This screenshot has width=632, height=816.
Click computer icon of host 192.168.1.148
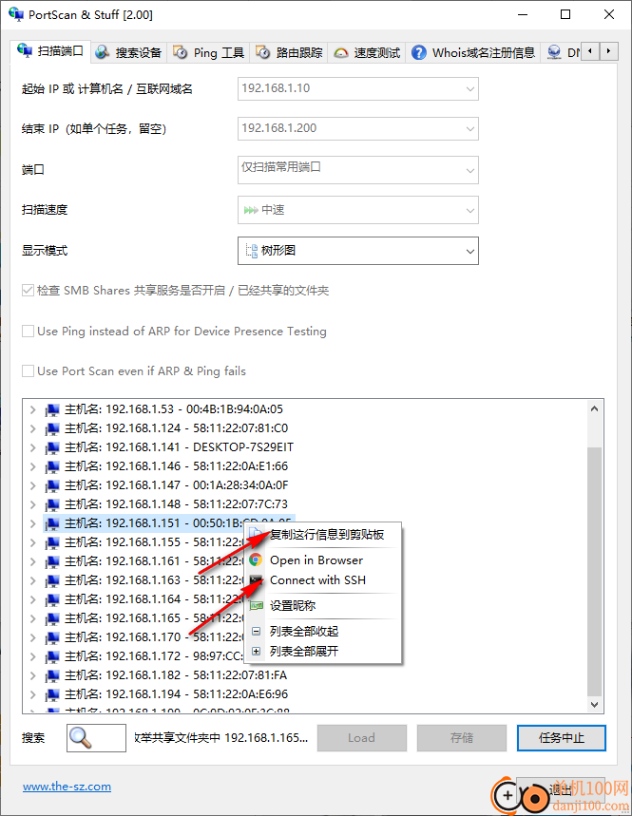pyautogui.click(x=52, y=504)
